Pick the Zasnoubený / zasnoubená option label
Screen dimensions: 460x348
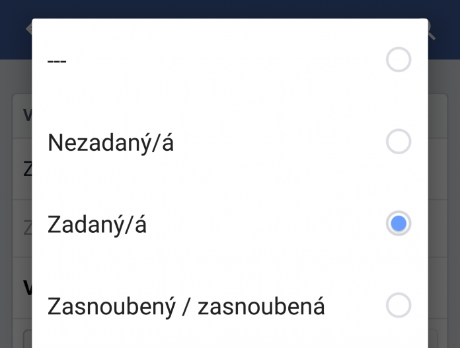(186, 307)
